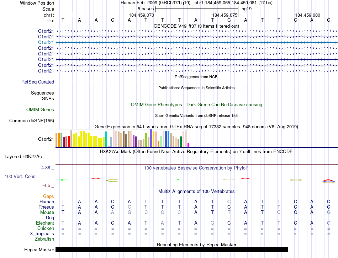
Task: Click the hg19 label next to scale bar
Action: click(x=247, y=9)
